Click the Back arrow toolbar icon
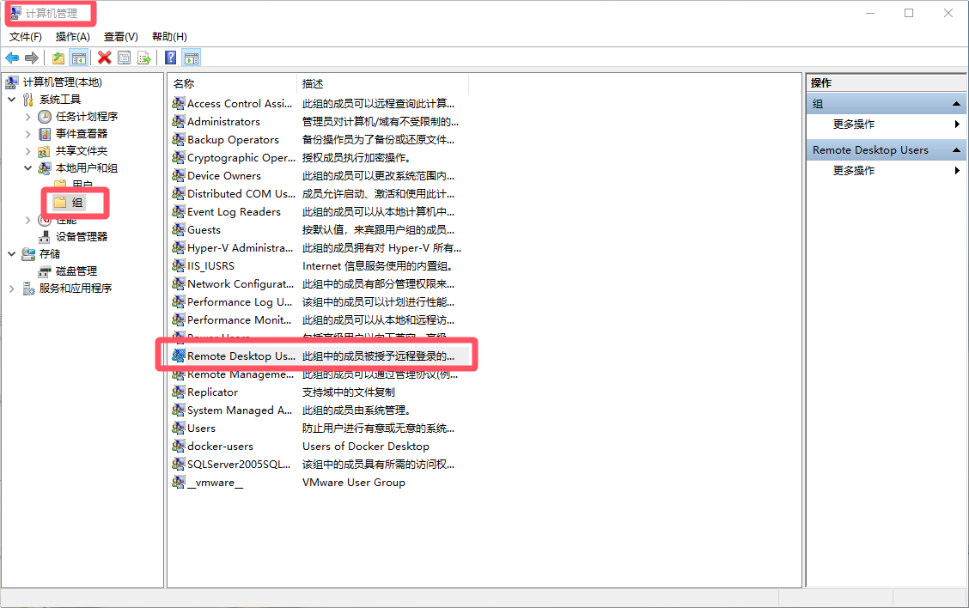 [12, 58]
